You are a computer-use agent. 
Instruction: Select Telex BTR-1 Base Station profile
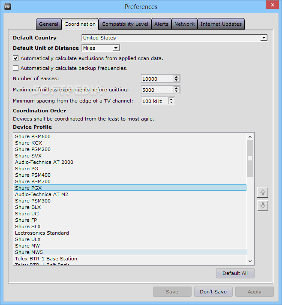130,258
